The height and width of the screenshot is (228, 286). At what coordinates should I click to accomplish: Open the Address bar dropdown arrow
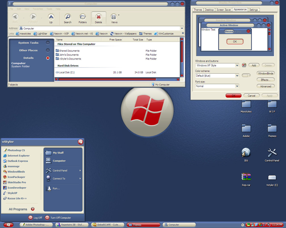click(182, 28)
